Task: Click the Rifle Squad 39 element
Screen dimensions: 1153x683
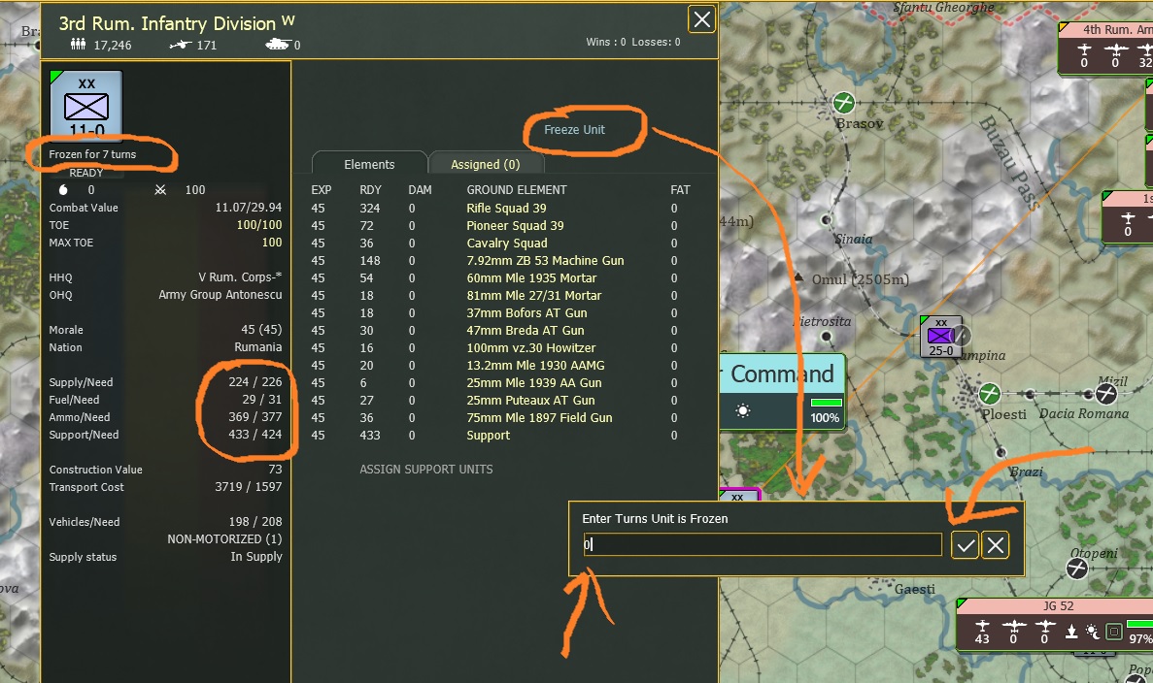Action: click(507, 209)
